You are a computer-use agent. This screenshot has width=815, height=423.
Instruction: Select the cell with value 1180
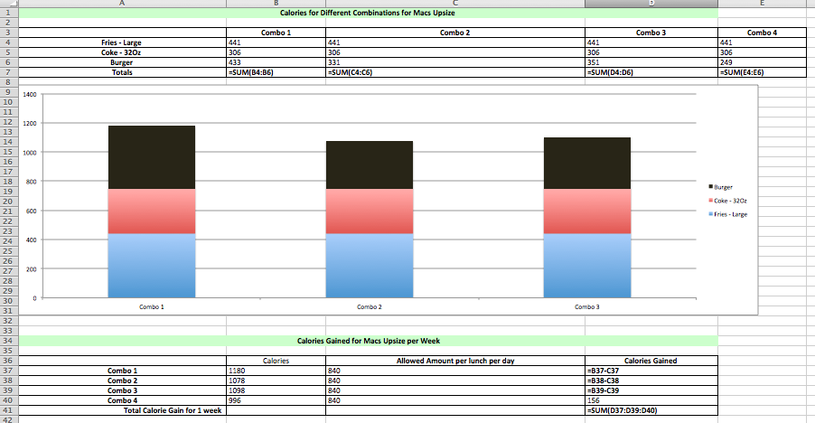pos(276,371)
